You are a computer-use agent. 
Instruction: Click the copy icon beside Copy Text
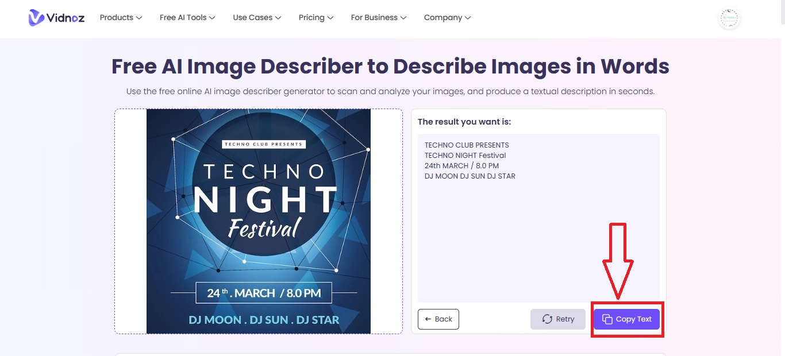click(x=607, y=319)
